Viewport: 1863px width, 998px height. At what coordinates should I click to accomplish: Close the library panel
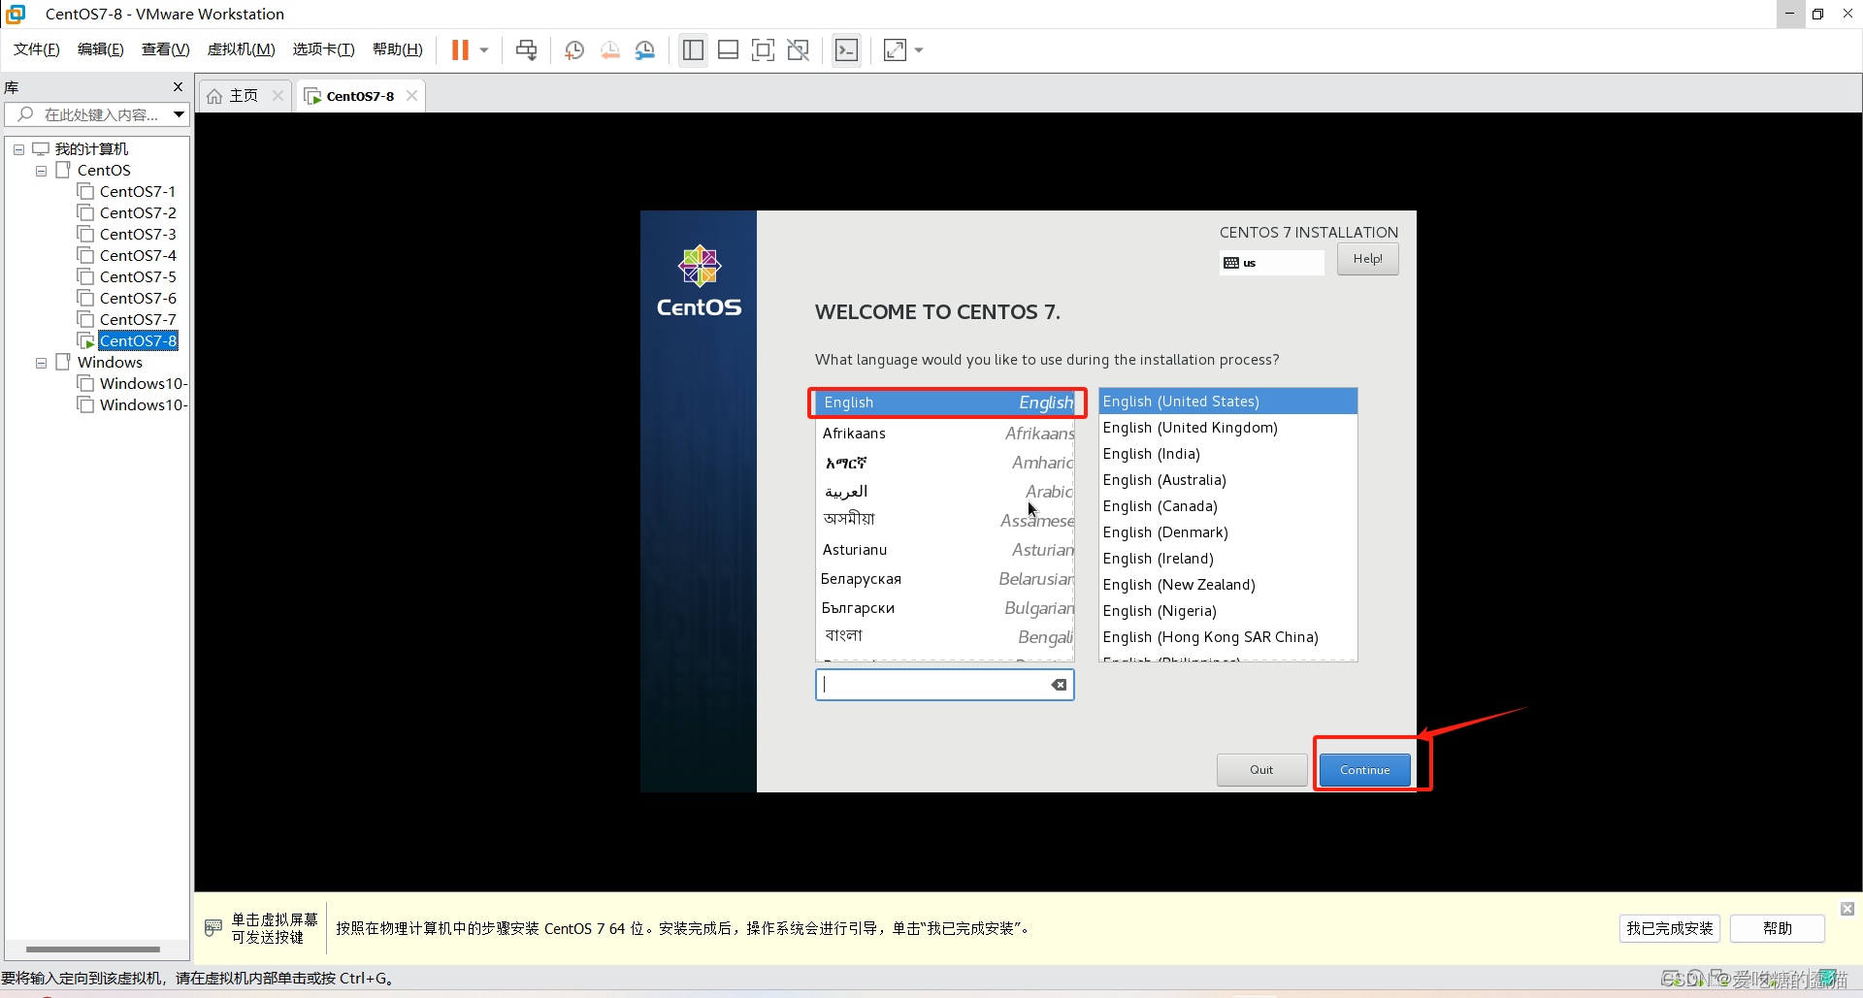[178, 87]
